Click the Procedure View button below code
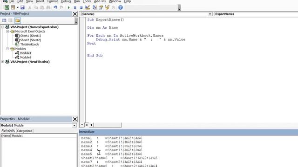 pos(82,125)
